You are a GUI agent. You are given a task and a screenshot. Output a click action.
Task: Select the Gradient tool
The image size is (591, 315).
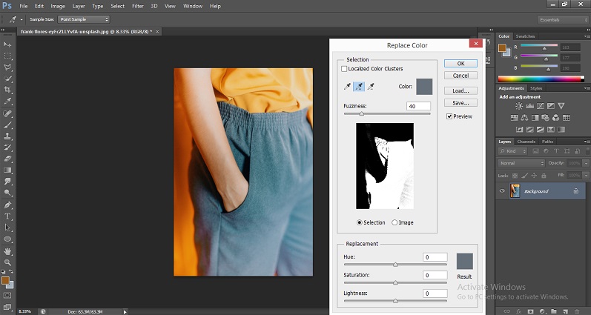pyautogui.click(x=7, y=170)
